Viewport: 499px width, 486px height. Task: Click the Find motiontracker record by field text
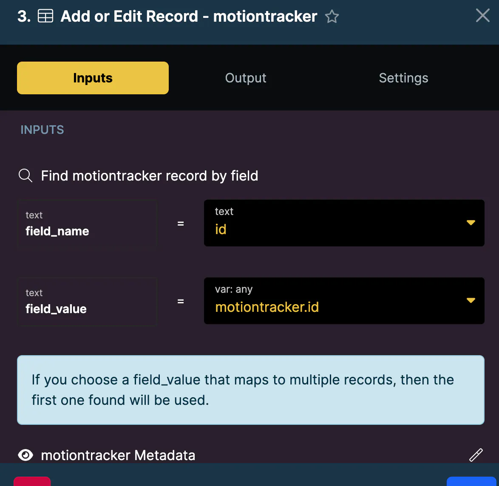[149, 175]
